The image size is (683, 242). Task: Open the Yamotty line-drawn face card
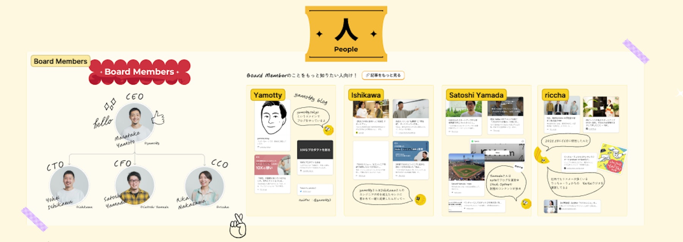[272, 125]
